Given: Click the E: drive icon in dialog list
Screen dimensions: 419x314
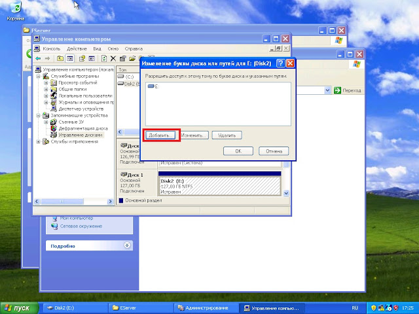Looking at the screenshot, I should [x=151, y=86].
